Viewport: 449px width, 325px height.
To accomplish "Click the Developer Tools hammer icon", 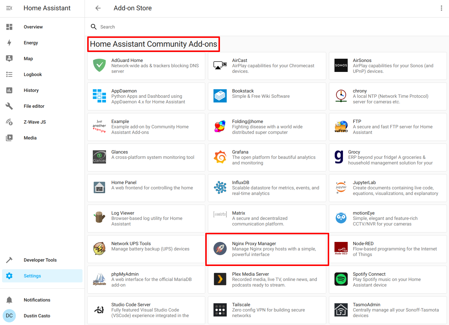I will click(x=9, y=260).
